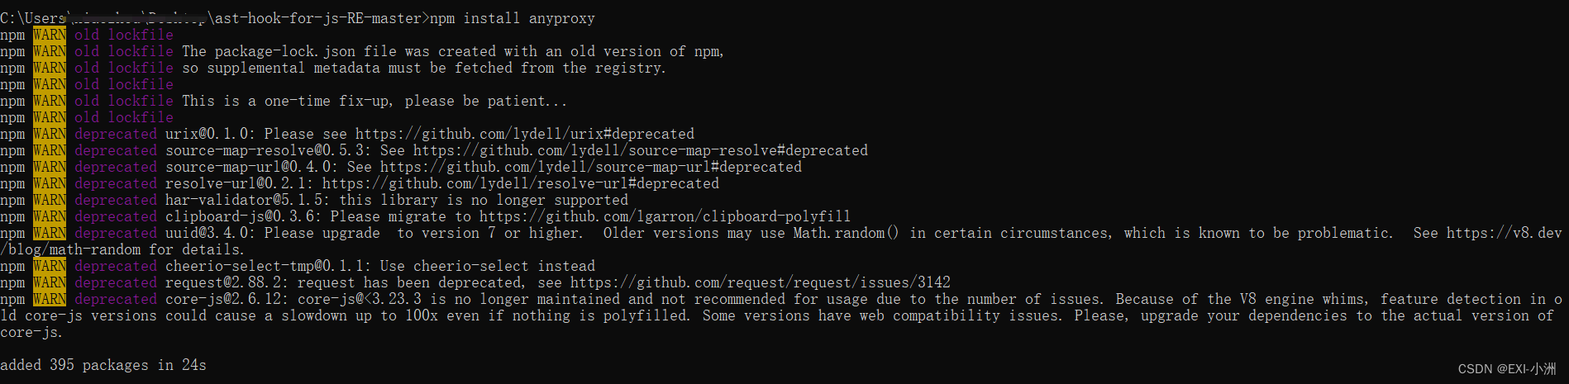The width and height of the screenshot is (1569, 384).
Task: Click the 'deprecated' label before request@2.88.2
Action: tap(116, 282)
